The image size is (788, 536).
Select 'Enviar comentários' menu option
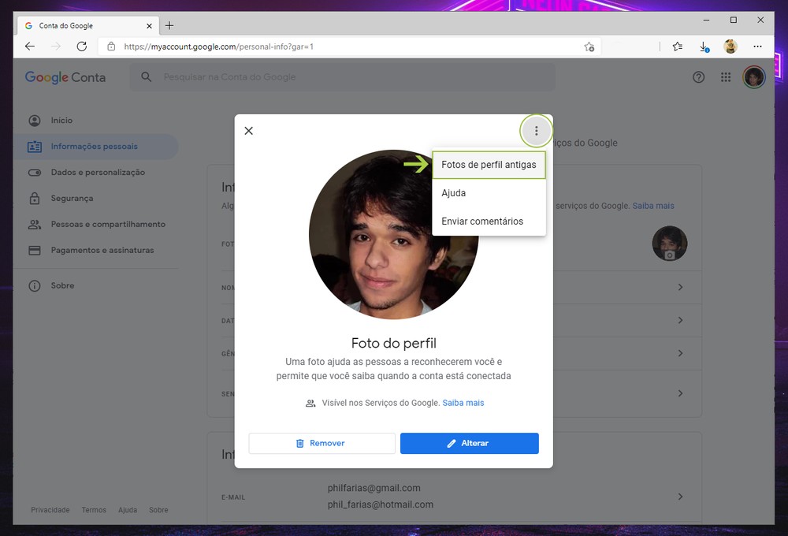tap(482, 221)
